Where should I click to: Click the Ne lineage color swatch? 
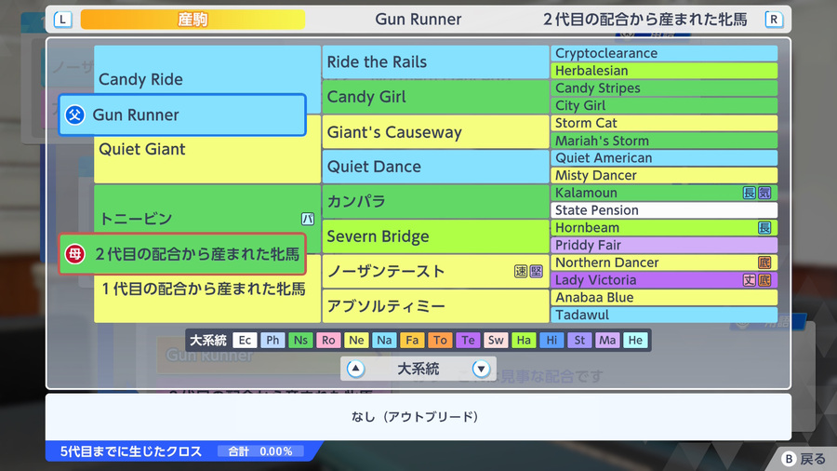coord(356,340)
